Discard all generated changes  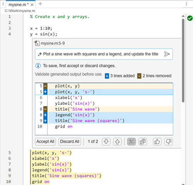click(x=69, y=142)
